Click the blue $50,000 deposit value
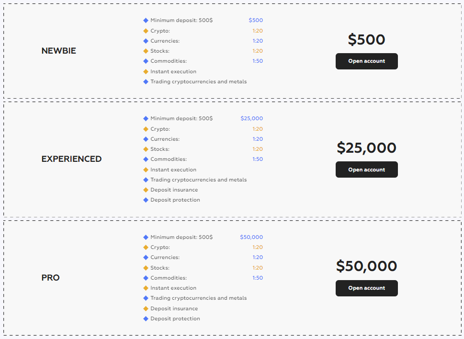This screenshot has width=464, height=339. tap(251, 237)
